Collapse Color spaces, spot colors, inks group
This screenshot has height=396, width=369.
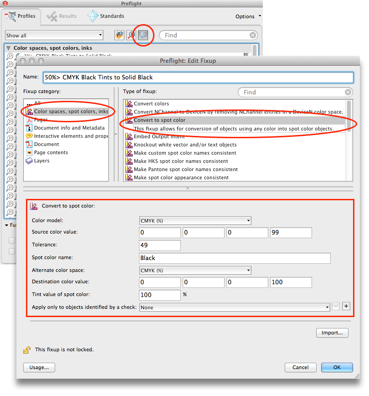[8, 48]
